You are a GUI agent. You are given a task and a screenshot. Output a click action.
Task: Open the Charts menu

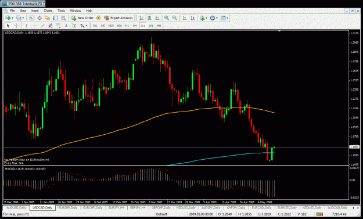pos(48,10)
